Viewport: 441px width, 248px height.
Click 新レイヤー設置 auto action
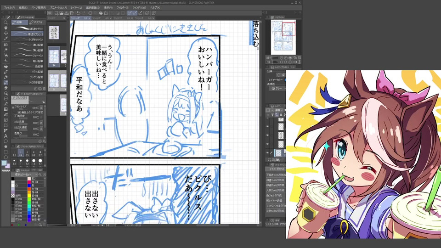coord(275,201)
